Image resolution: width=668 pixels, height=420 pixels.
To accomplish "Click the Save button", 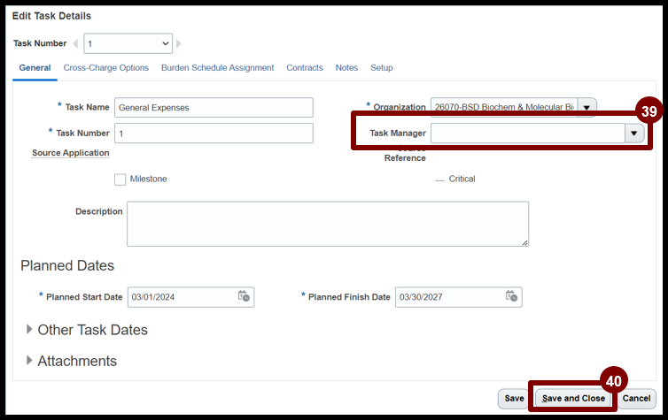I will pos(514,399).
